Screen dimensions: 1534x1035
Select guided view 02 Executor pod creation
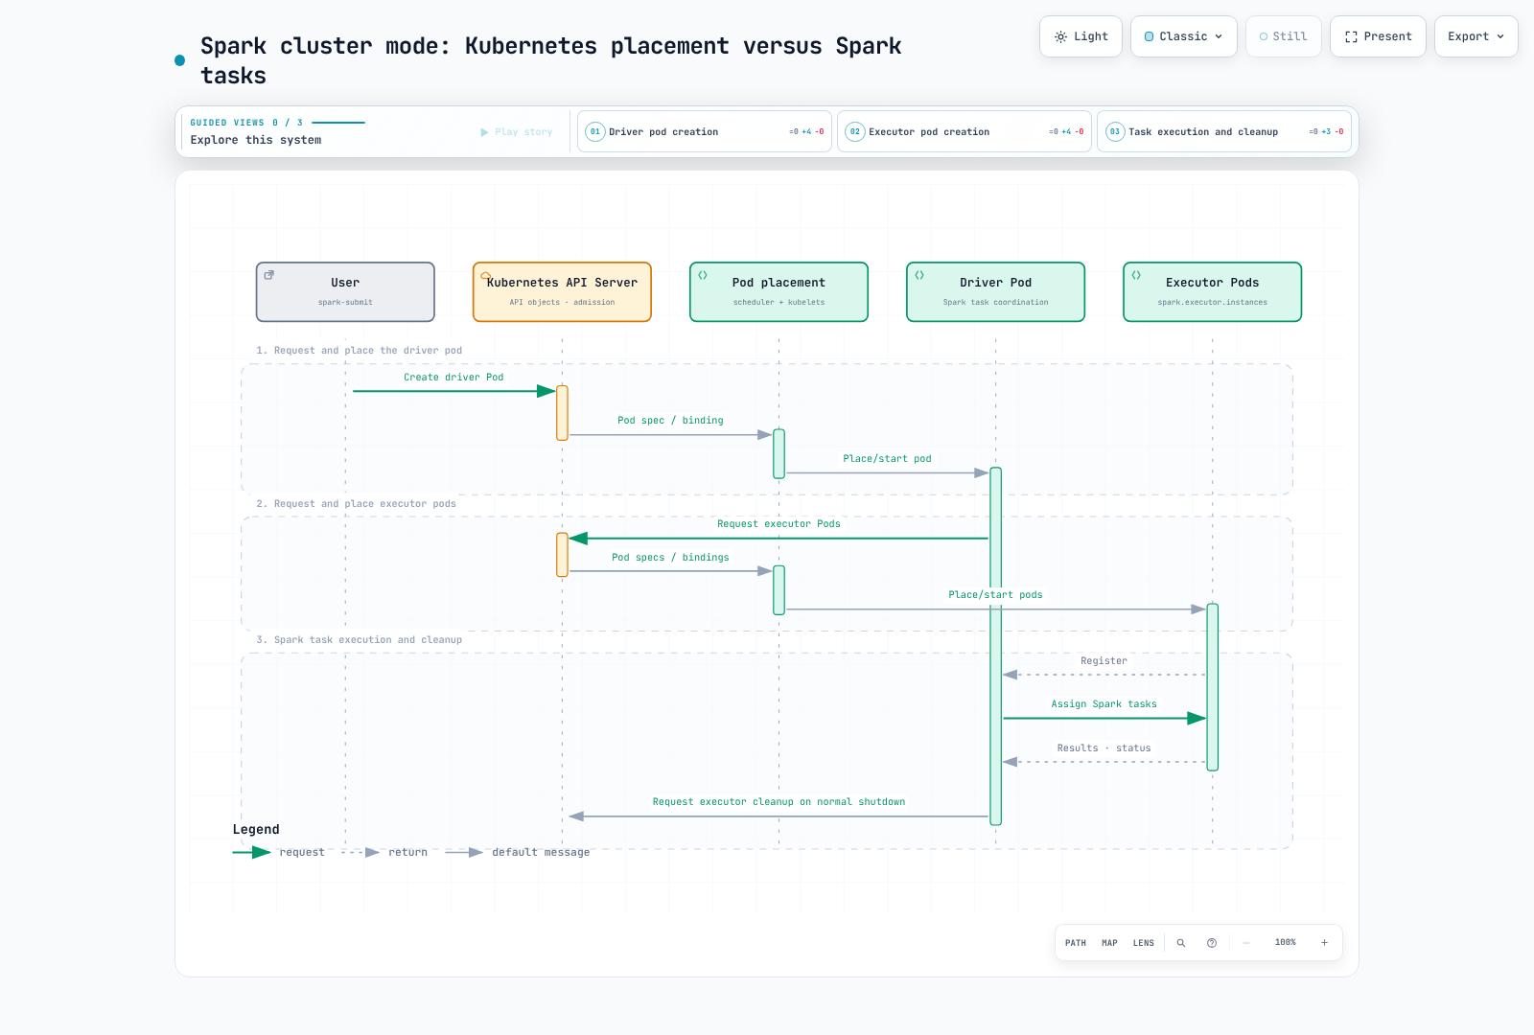point(964,132)
